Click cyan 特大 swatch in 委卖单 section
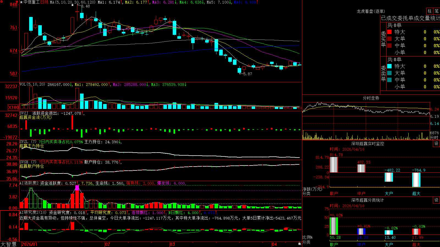The height and width of the screenshot is (247, 440). click(x=389, y=66)
